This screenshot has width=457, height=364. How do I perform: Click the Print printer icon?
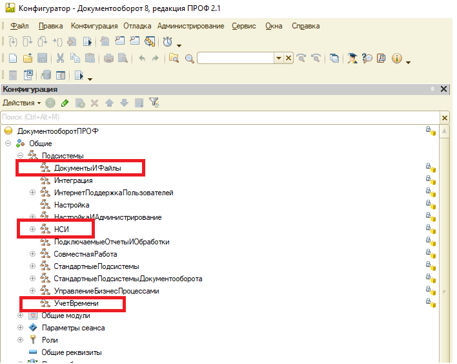coord(108,58)
